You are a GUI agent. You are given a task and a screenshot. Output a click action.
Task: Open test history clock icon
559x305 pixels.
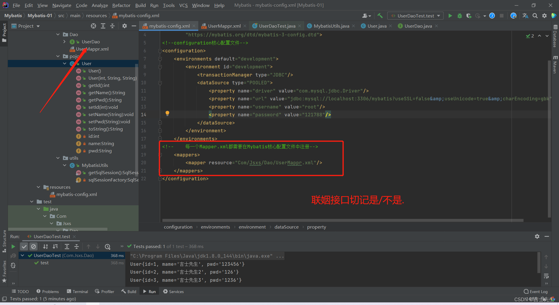[x=108, y=247]
